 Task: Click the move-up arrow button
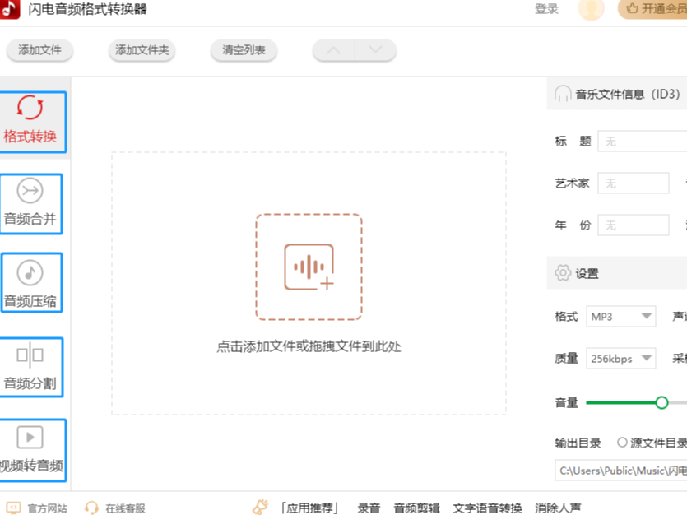point(333,50)
